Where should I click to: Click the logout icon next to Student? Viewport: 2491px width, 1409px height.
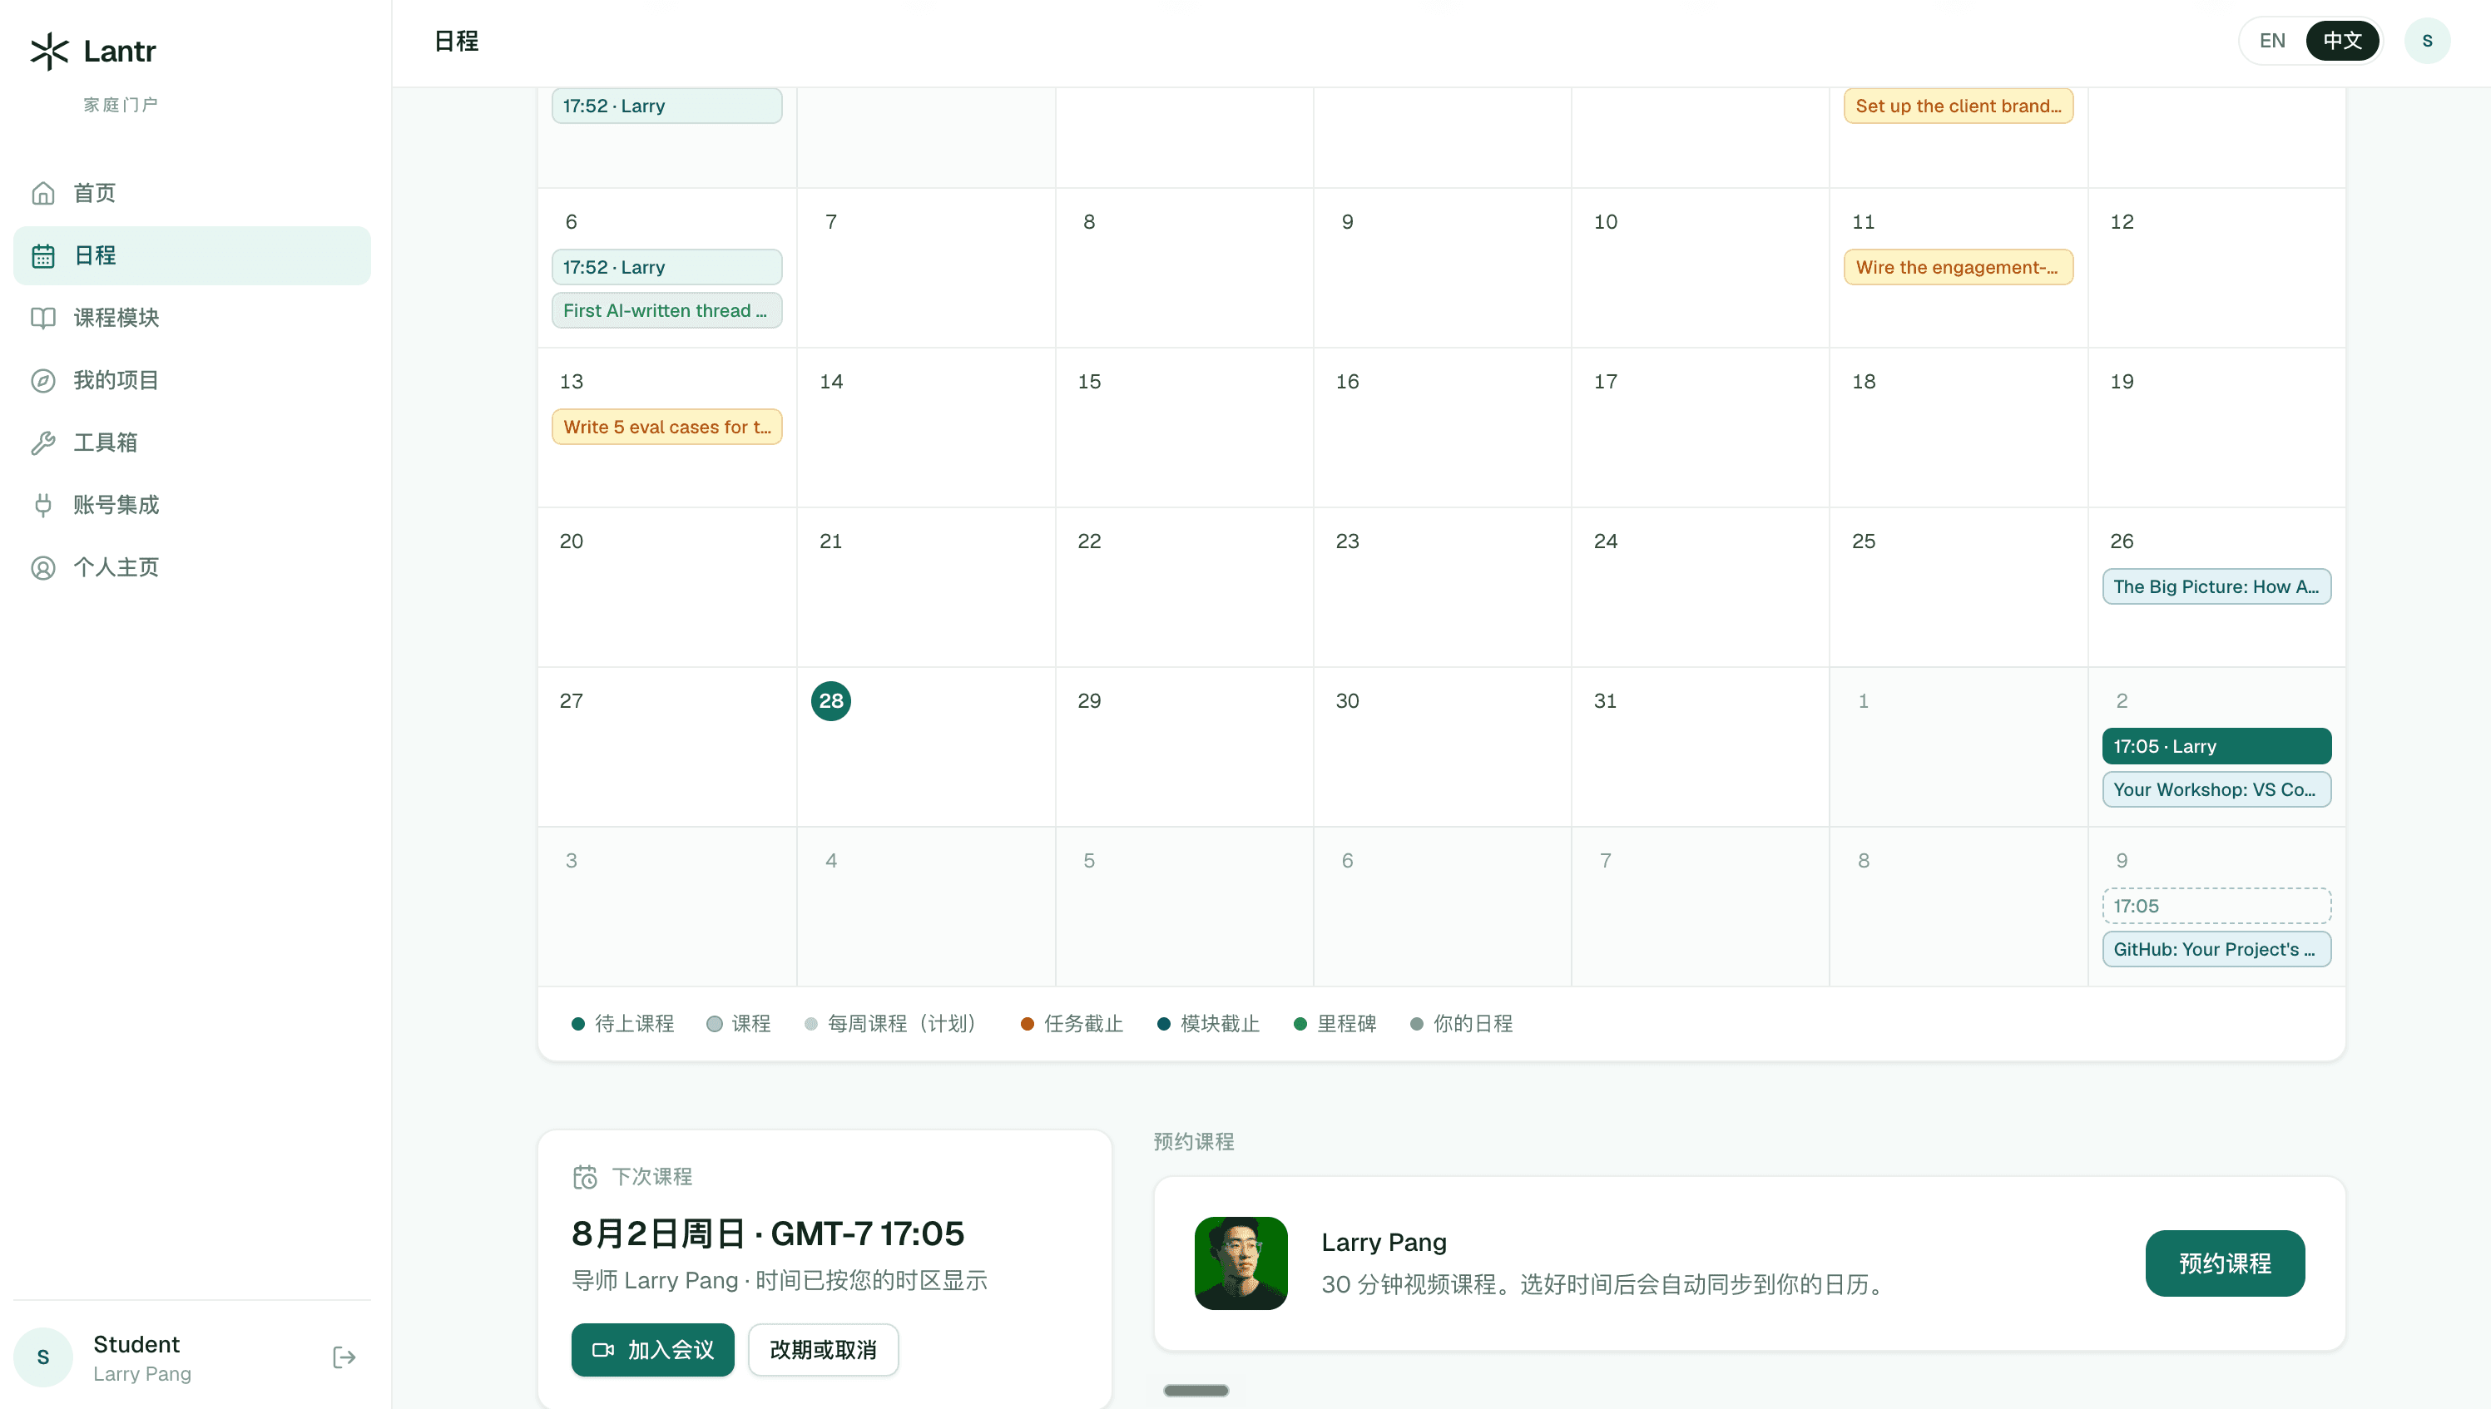pos(344,1357)
